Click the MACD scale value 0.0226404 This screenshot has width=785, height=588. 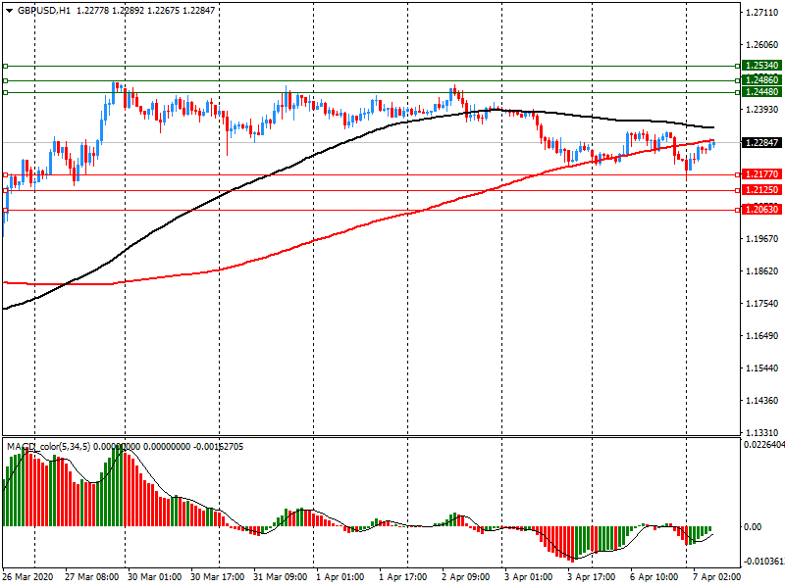pyautogui.click(x=764, y=445)
